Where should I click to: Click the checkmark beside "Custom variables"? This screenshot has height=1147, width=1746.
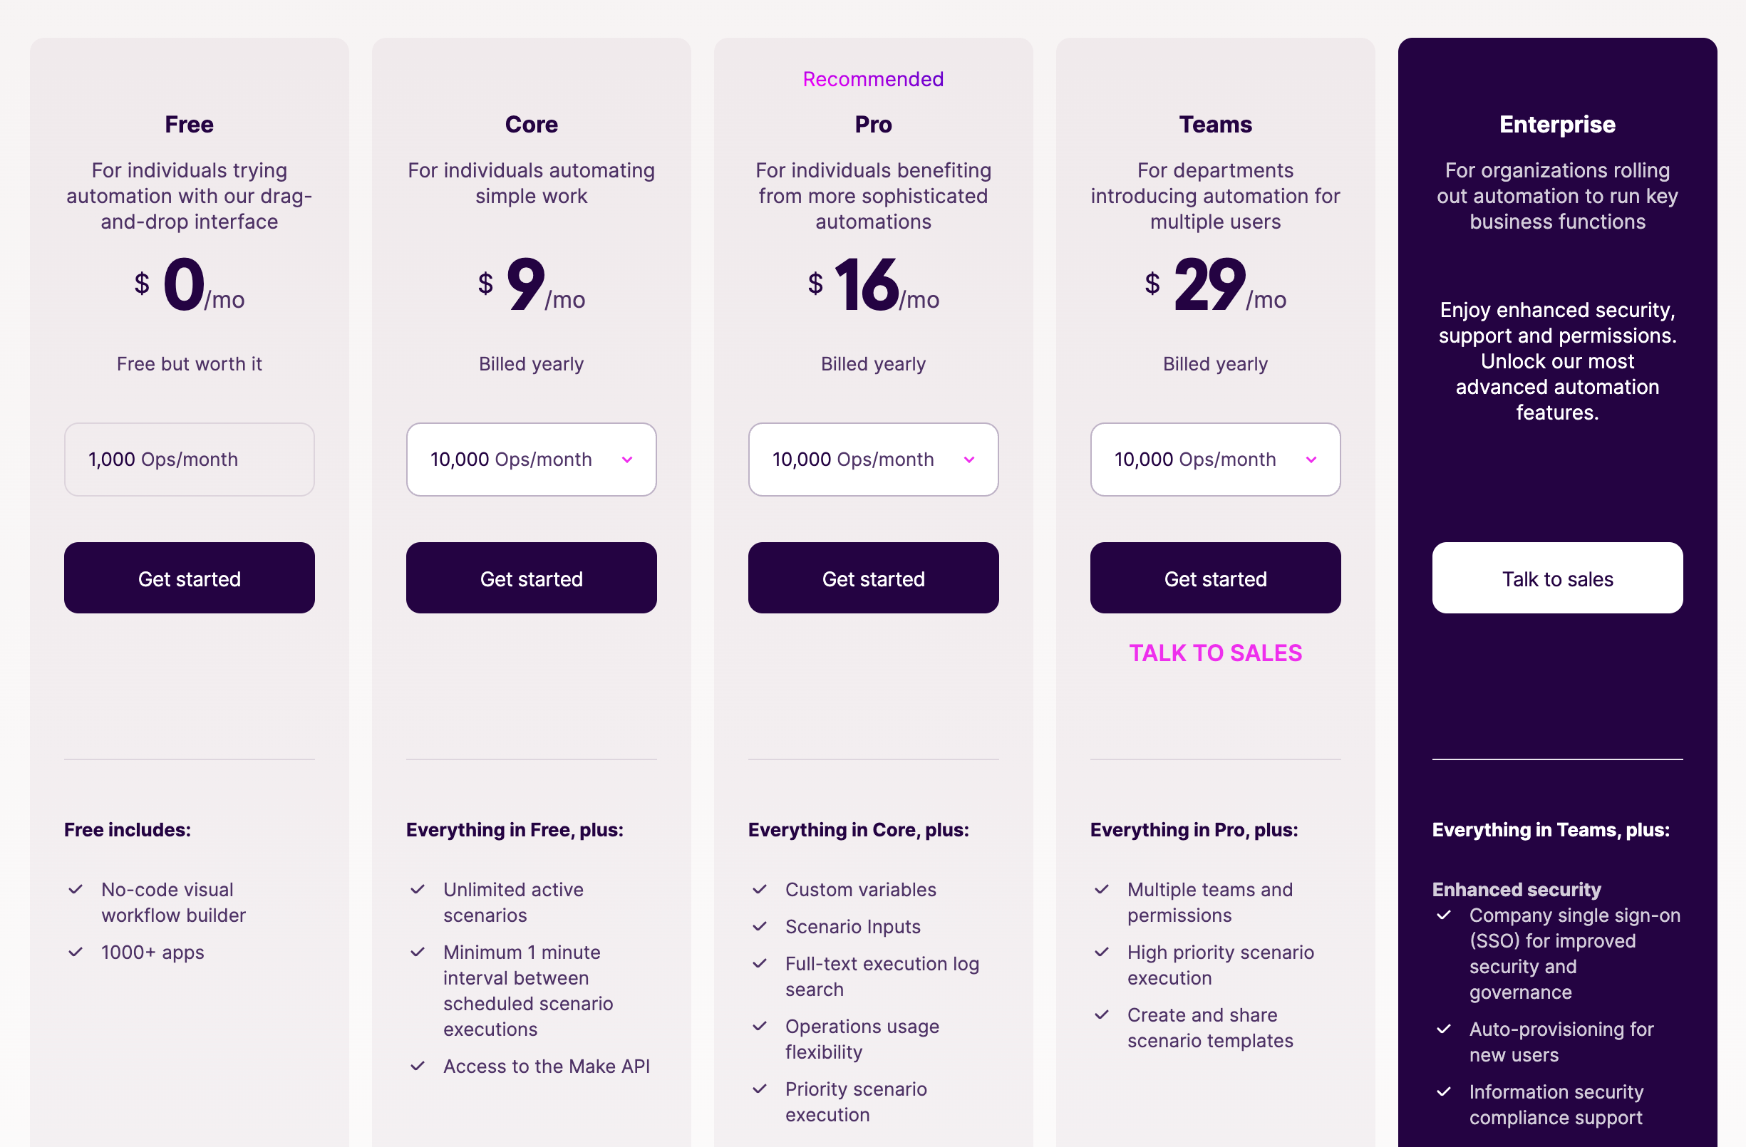pyautogui.click(x=760, y=890)
